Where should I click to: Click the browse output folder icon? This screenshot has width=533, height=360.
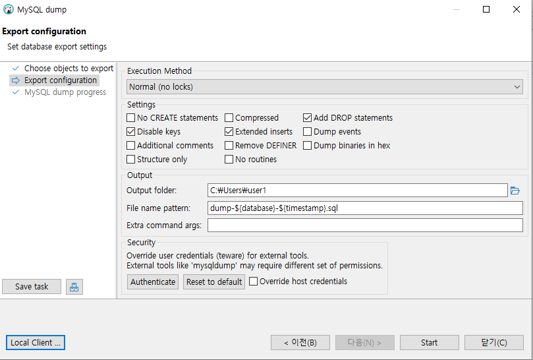pyautogui.click(x=515, y=191)
